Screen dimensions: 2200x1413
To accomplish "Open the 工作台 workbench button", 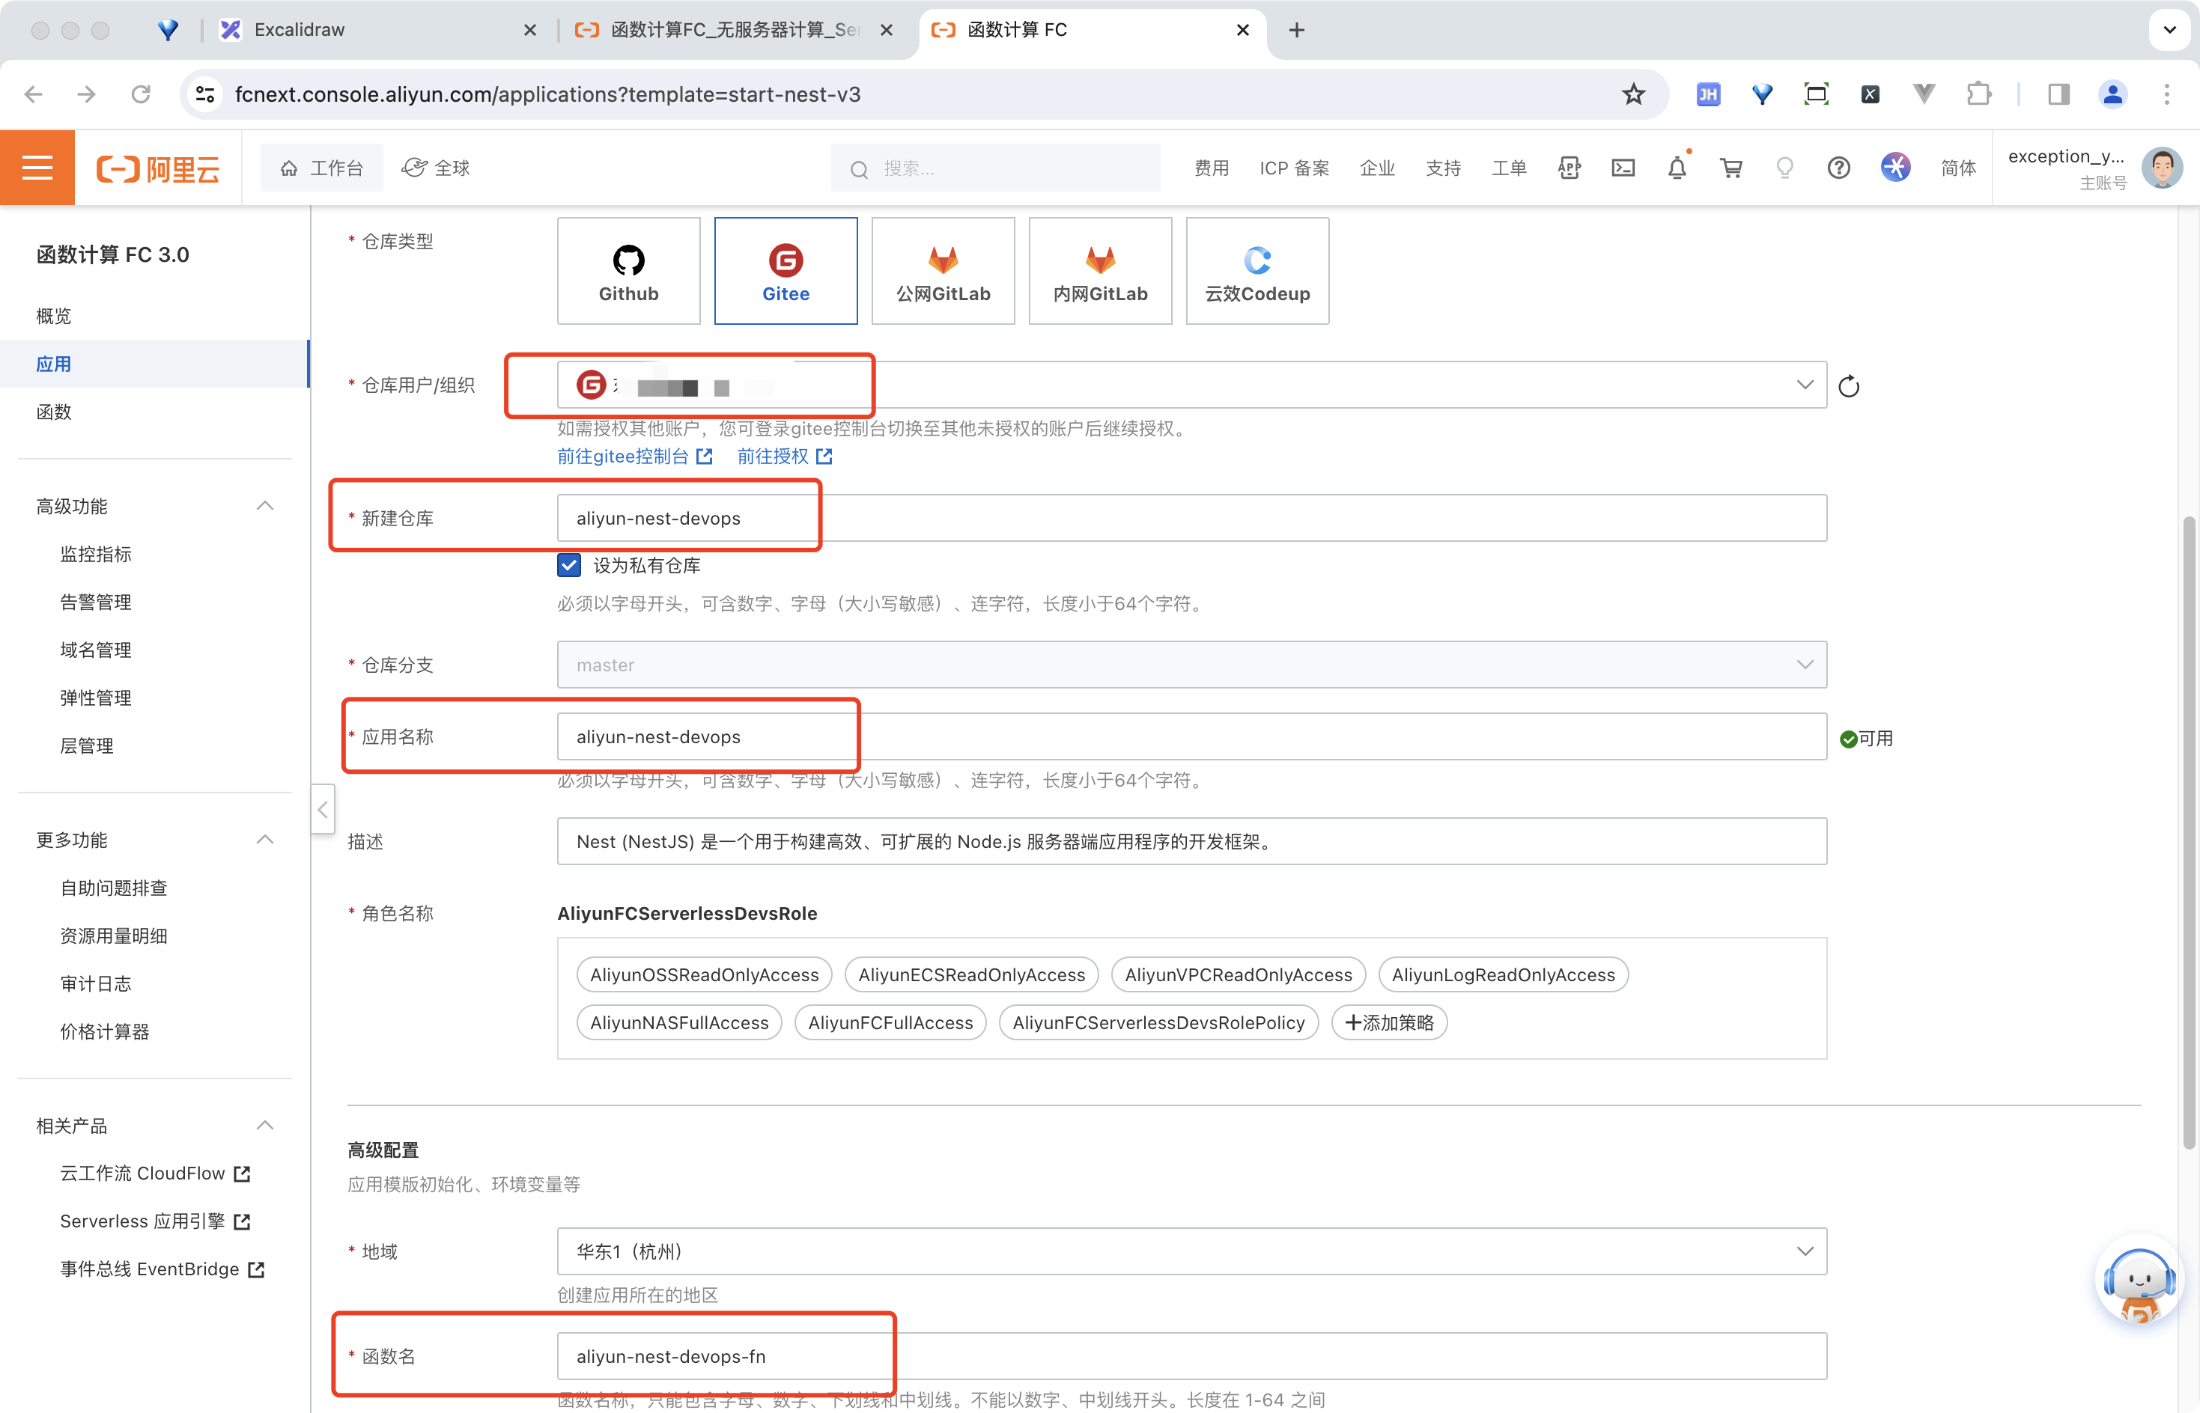I will [x=321, y=168].
